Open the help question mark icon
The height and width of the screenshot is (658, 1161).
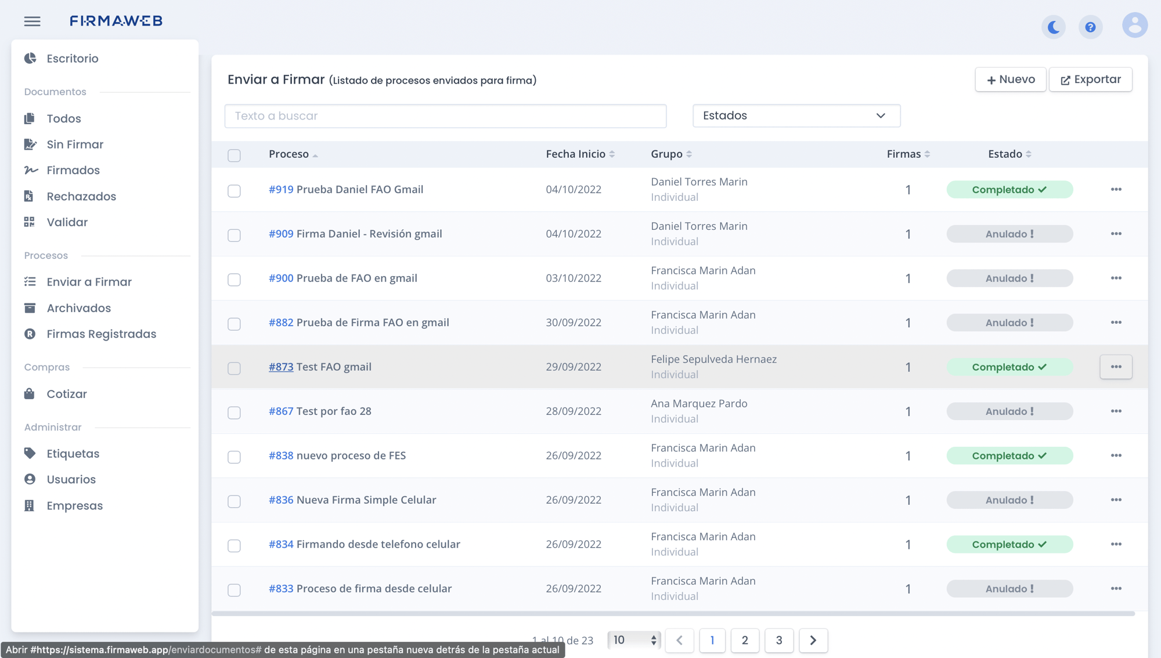pyautogui.click(x=1091, y=27)
